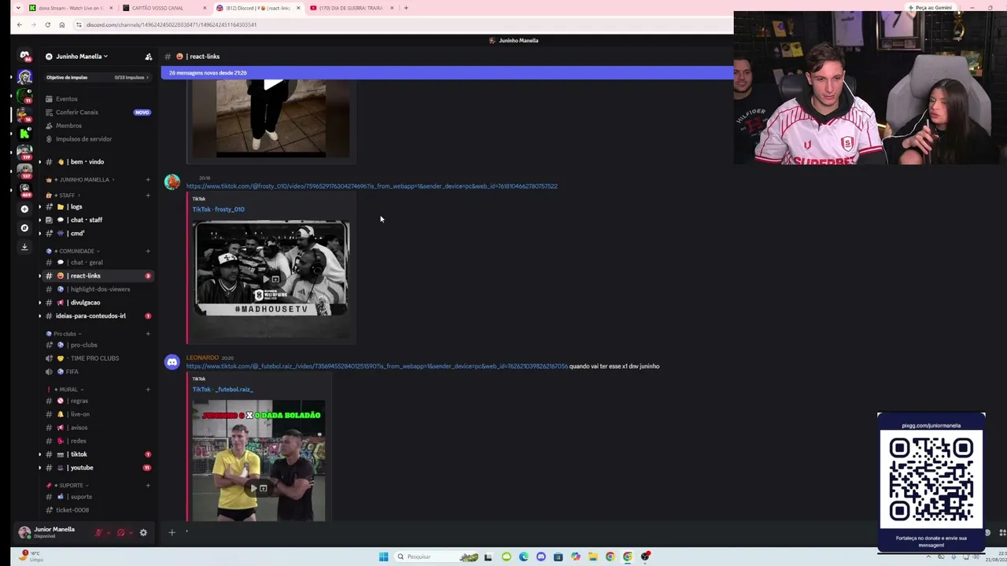Create channel in JUNINHO MANELLA category
The height and width of the screenshot is (566, 1007).
click(148, 180)
